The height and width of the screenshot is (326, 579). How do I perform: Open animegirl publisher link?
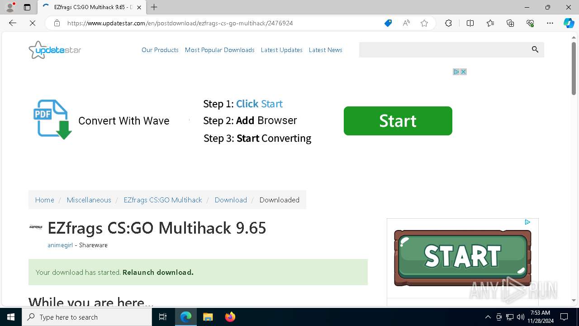pos(60,245)
